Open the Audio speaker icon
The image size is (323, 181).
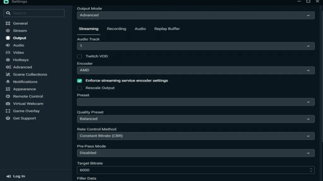[8, 45]
